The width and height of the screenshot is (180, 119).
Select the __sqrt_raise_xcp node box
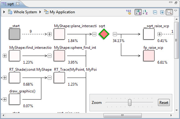(149, 34)
